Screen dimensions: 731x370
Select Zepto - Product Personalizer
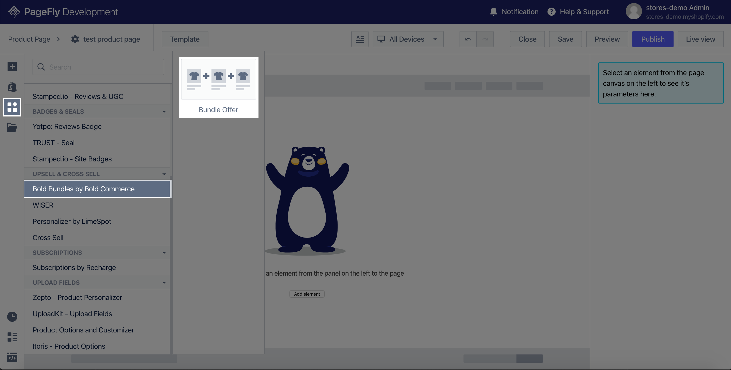click(x=97, y=298)
